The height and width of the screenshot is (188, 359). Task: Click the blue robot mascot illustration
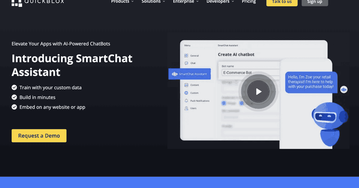click(x=330, y=124)
